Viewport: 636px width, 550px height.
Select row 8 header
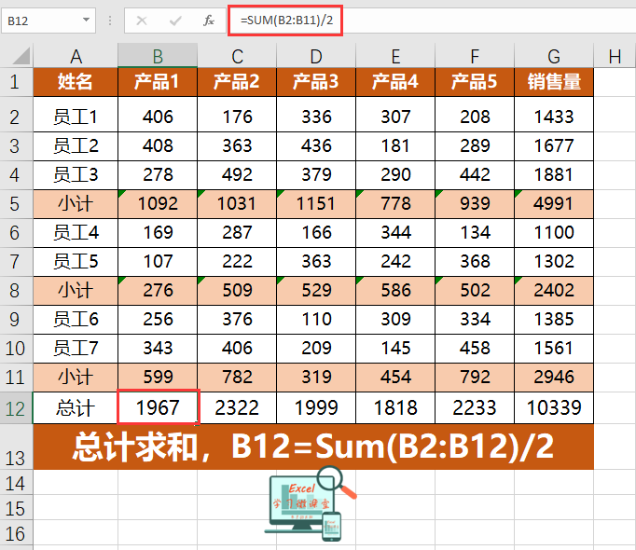(x=16, y=291)
